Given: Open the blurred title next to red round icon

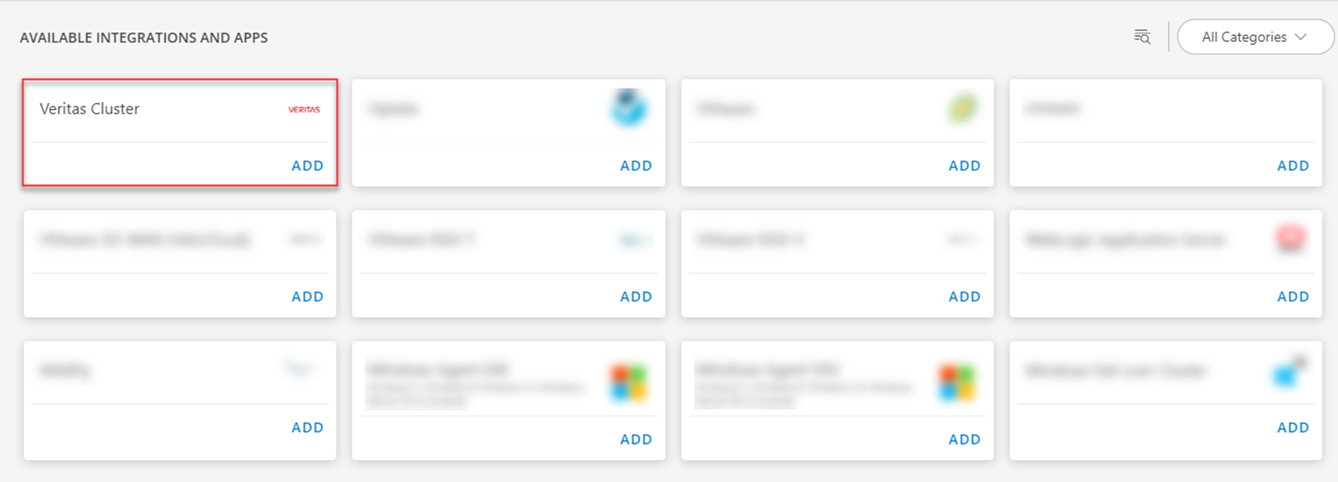Looking at the screenshot, I should 1125,239.
